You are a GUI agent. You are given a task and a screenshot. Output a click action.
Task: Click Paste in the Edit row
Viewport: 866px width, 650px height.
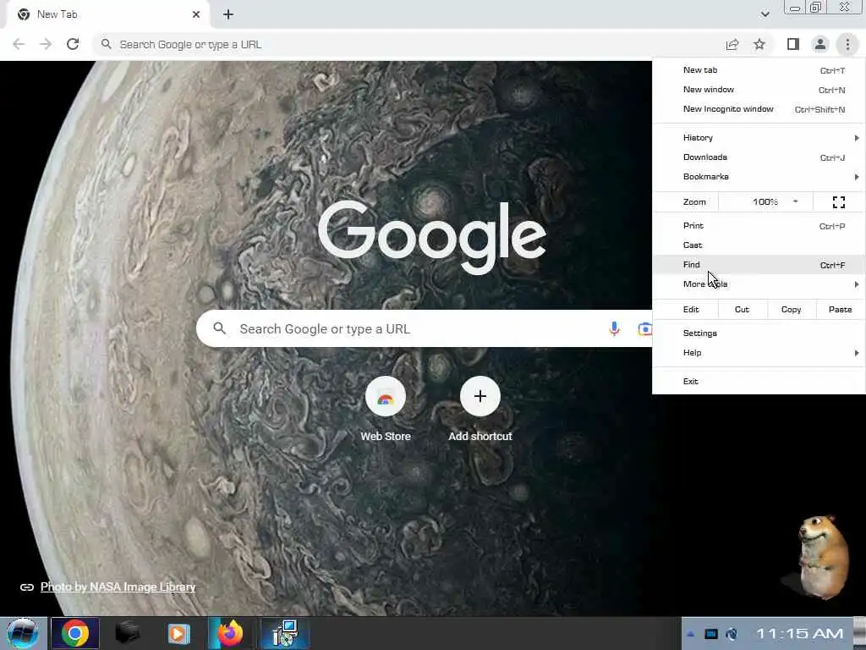click(x=840, y=310)
